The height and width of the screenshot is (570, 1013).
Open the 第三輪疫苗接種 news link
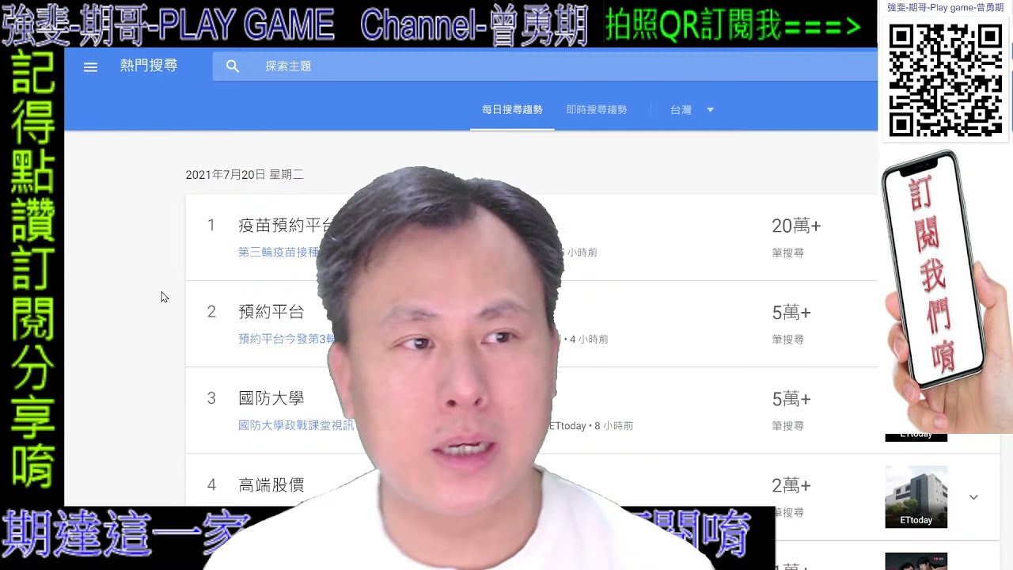click(279, 253)
